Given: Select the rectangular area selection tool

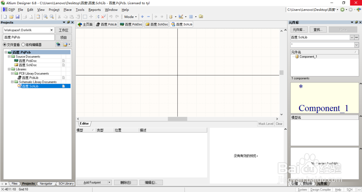Looking at the screenshot, I should (85, 17).
